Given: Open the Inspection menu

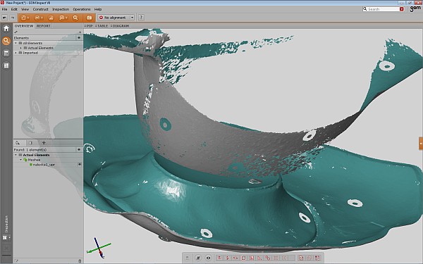Looking at the screenshot, I should [x=61, y=9].
